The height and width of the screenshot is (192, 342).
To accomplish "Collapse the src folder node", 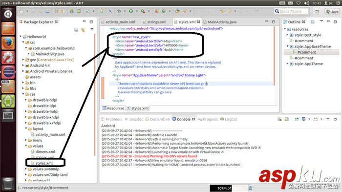I will tap(23, 42).
